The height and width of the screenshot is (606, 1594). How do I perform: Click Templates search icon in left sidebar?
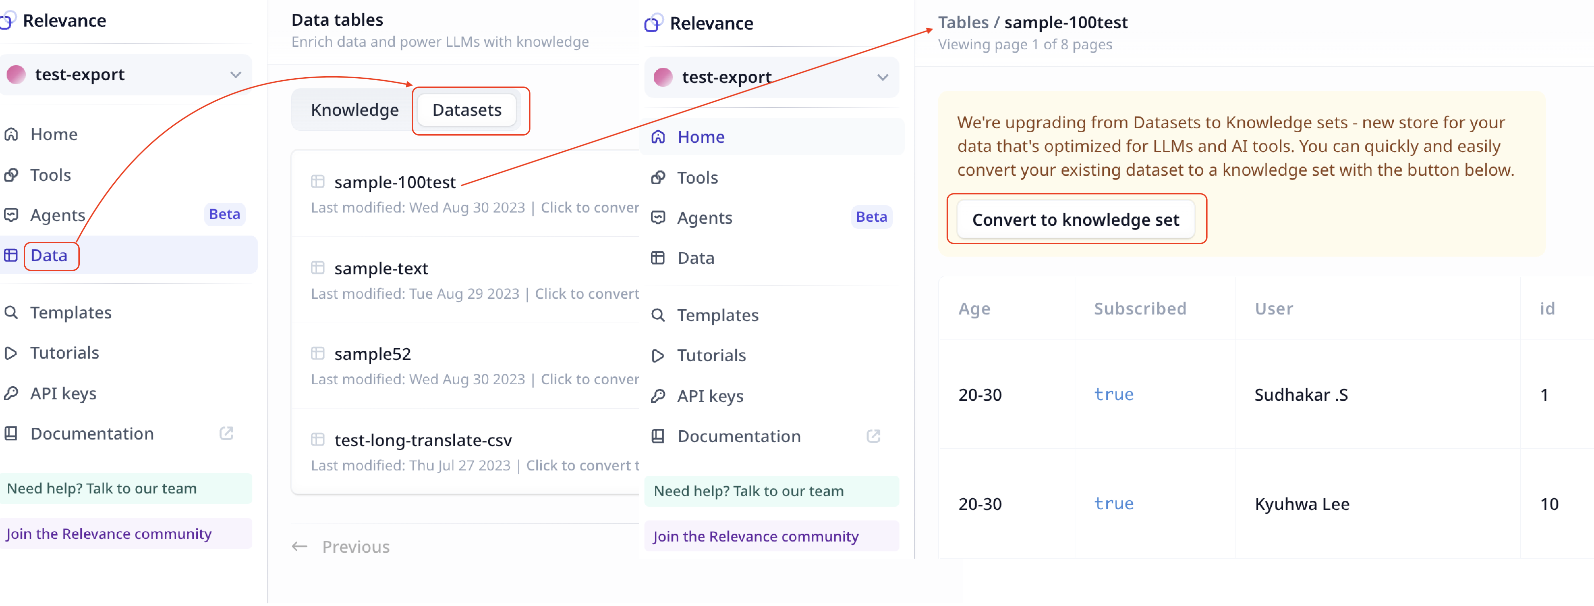click(11, 313)
